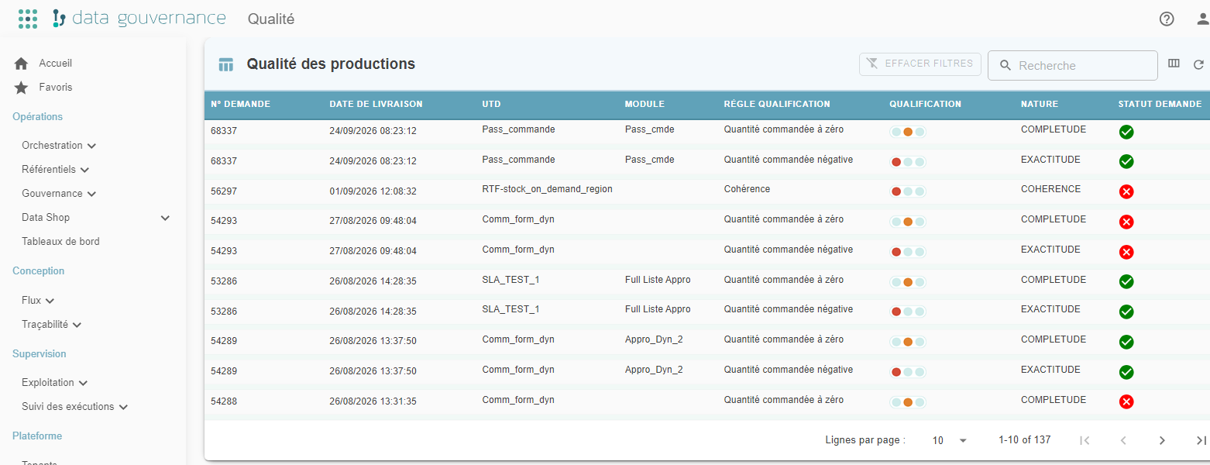Click the COHERENCE nature cell
1210x465 pixels.
click(x=1050, y=189)
